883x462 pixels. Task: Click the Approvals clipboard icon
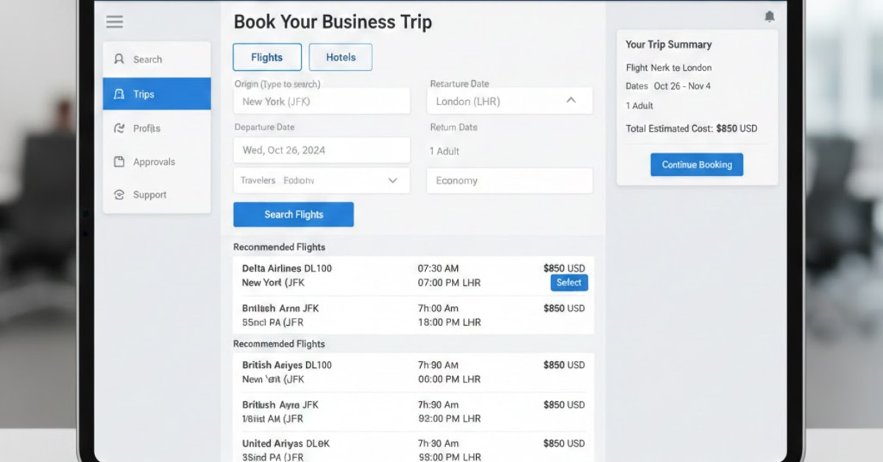point(118,162)
